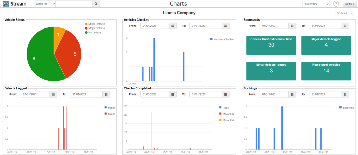The image size is (358, 155).
Task: Open the help question mark icon
Action: 336,4
